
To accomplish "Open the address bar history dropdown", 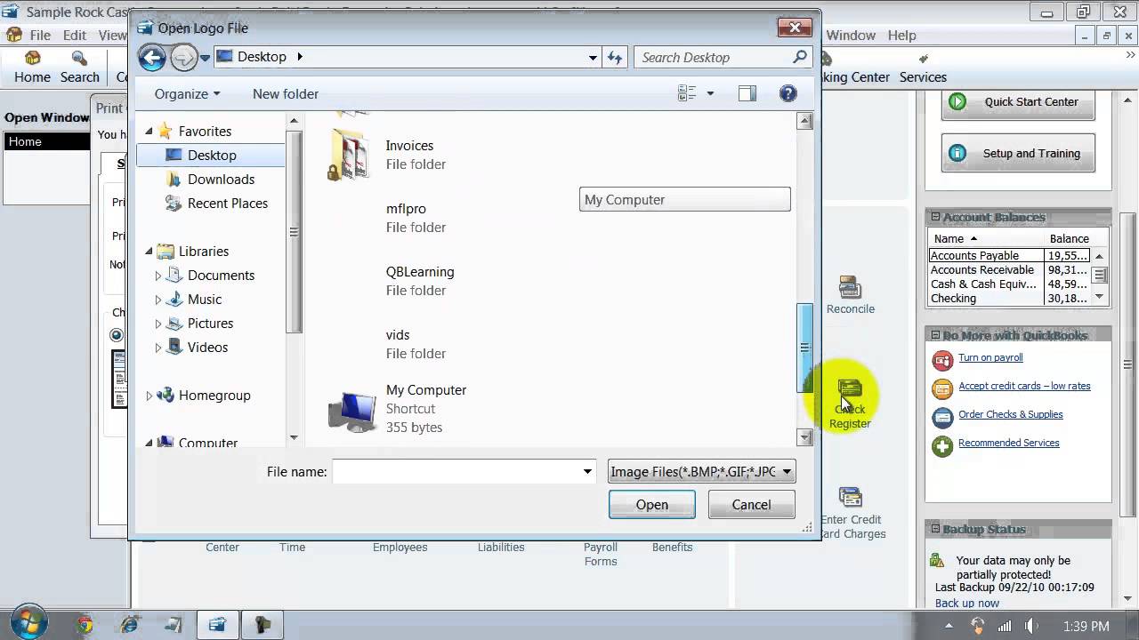I will tap(593, 58).
